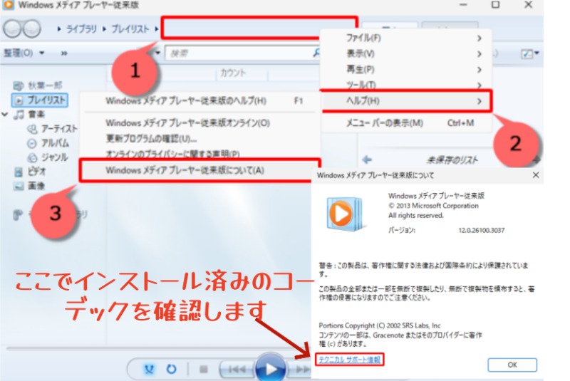Open オンラインのプライバシーに関する声明(P)
This screenshot has width=570, height=381.
(x=199, y=154)
